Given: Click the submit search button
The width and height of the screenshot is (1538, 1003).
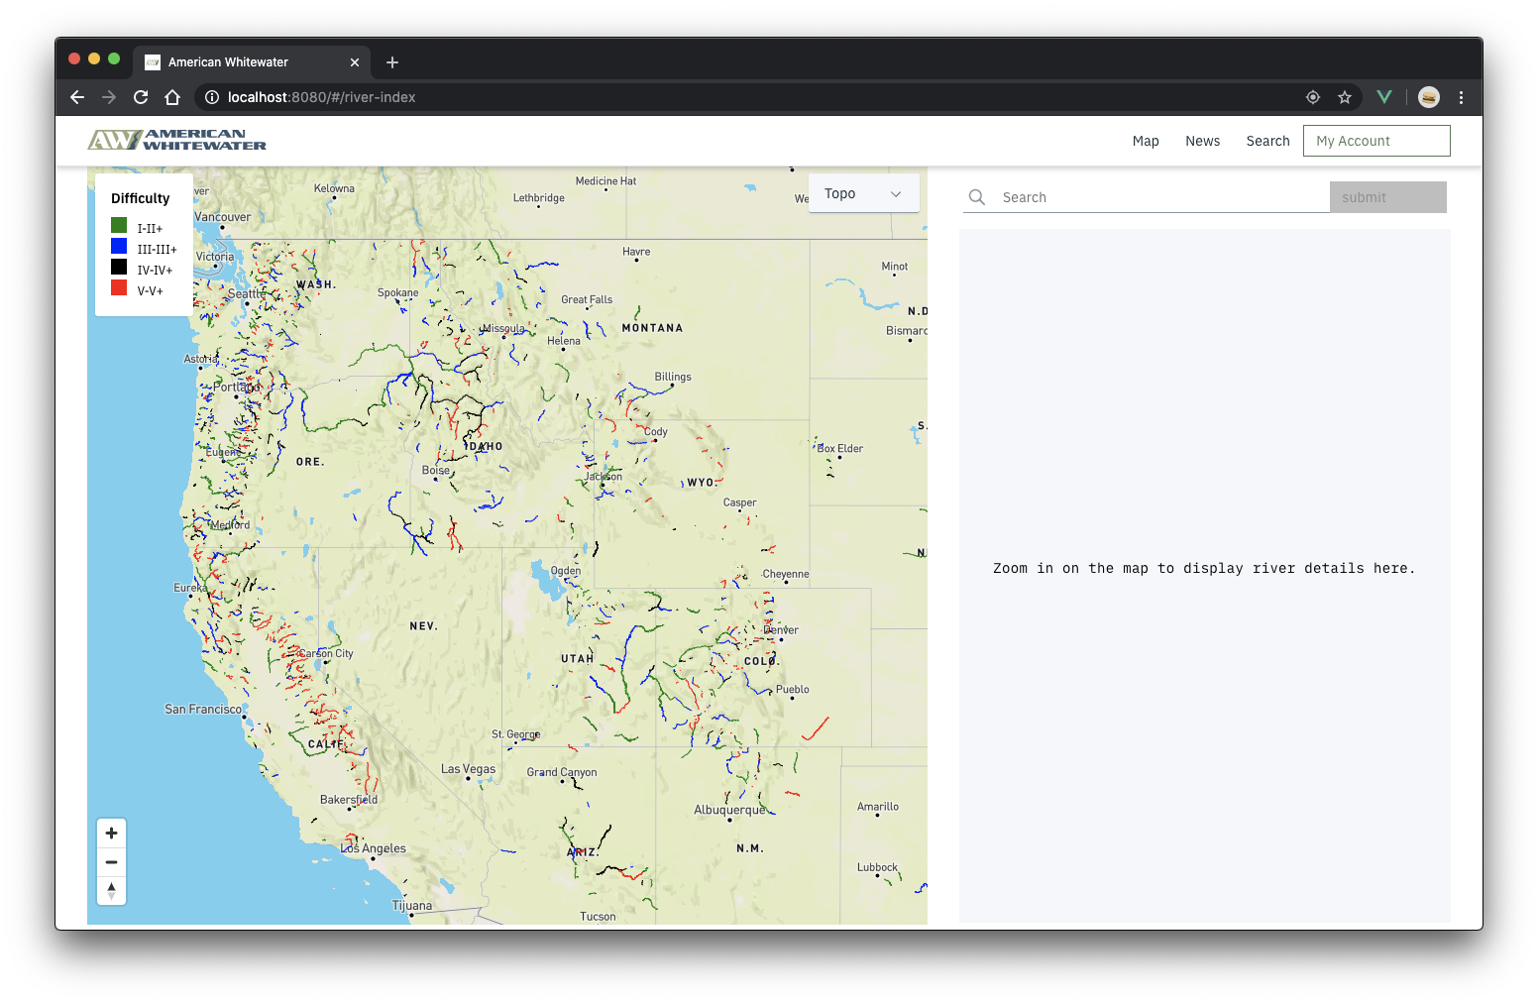Looking at the screenshot, I should coord(1388,197).
